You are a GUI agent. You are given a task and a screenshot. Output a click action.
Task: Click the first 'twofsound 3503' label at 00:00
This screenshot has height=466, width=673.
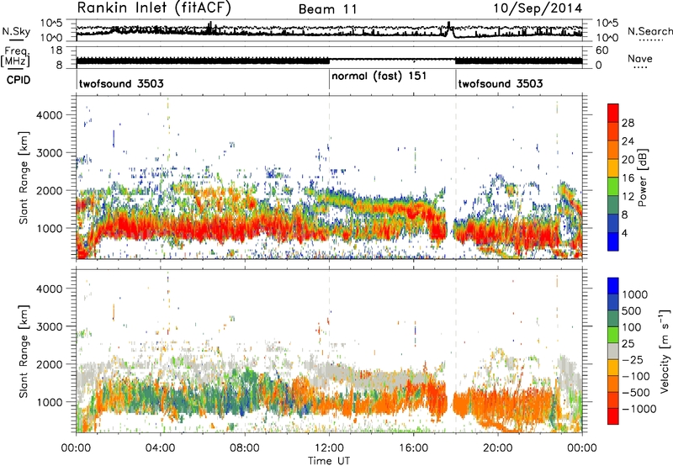pos(121,83)
